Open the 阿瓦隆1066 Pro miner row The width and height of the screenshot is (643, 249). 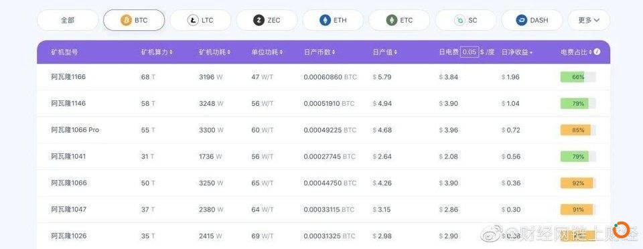[323, 131]
